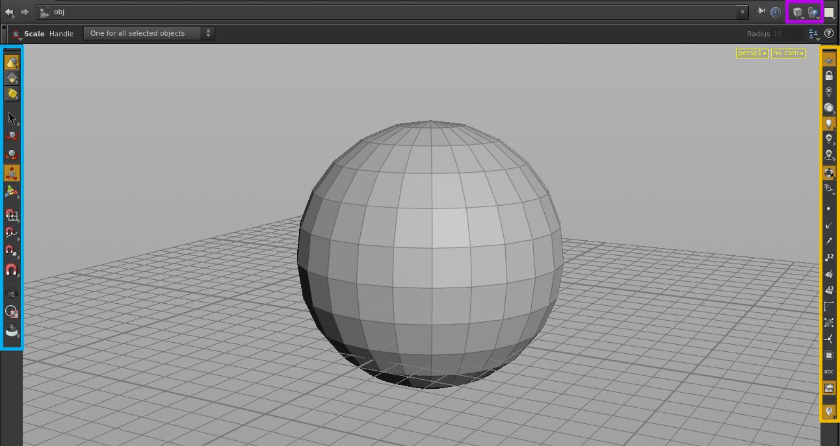The image size is (840, 446).
Task: Choose the highlighted normal lighting bulb
Action: (829, 123)
